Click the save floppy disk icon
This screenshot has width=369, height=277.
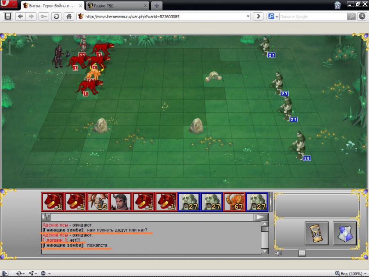point(8,16)
